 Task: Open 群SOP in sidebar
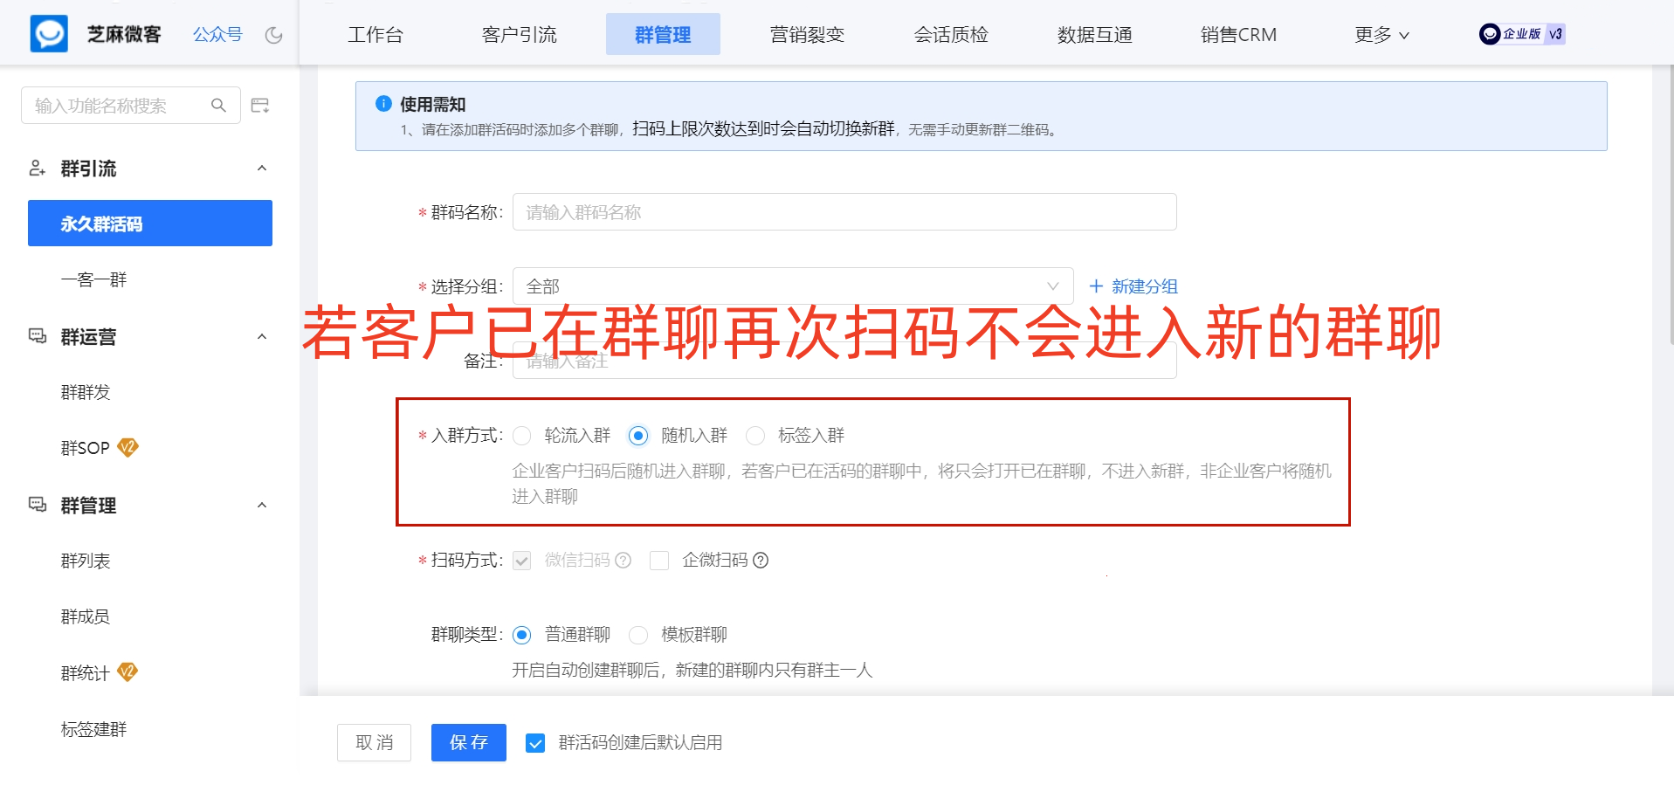(85, 448)
